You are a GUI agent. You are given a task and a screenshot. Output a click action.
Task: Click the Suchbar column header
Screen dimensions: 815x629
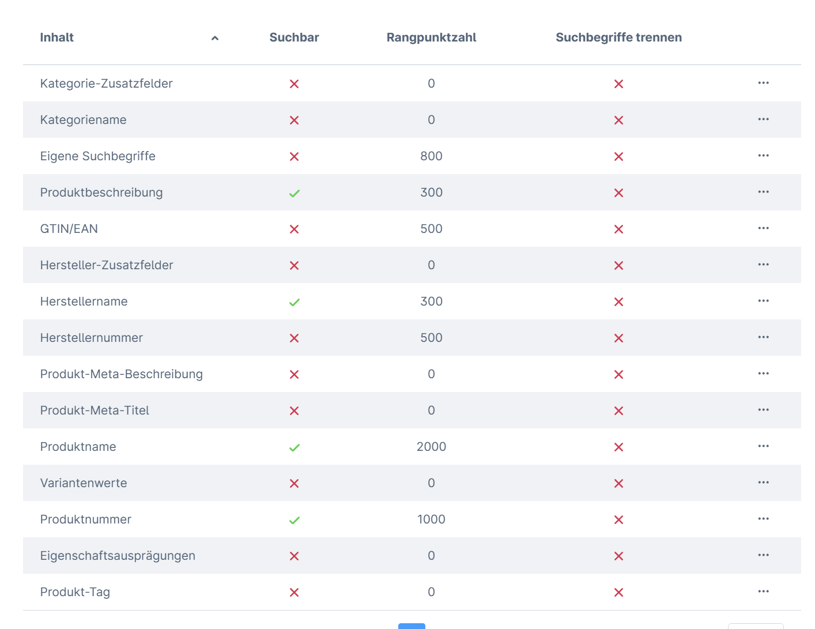tap(294, 37)
